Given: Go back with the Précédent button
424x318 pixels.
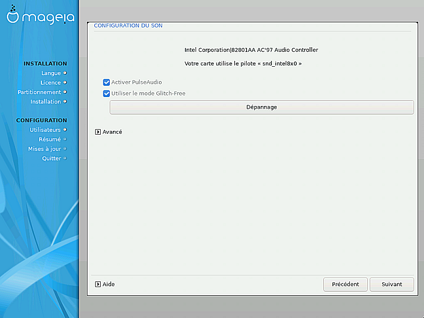Looking at the screenshot, I should click(x=345, y=285).
